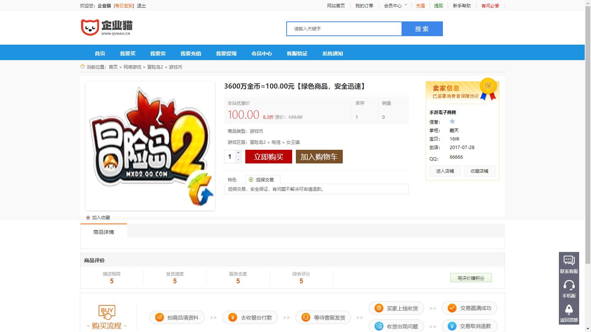
Task: Click the 企业猫 cat logo
Action: tap(90, 26)
